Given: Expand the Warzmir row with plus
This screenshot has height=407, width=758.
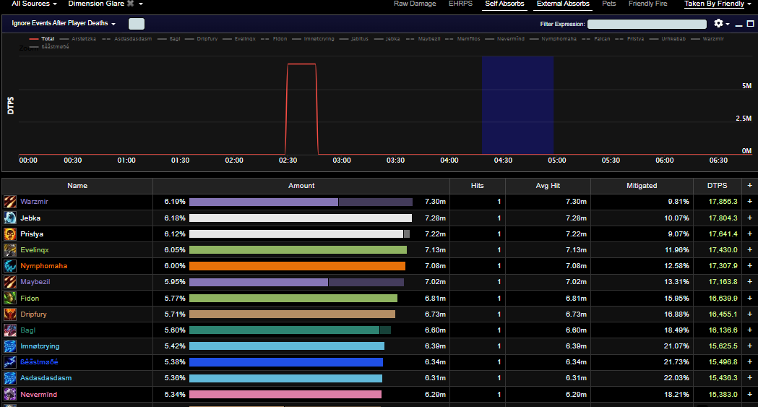Looking at the screenshot, I should tap(749, 202).
